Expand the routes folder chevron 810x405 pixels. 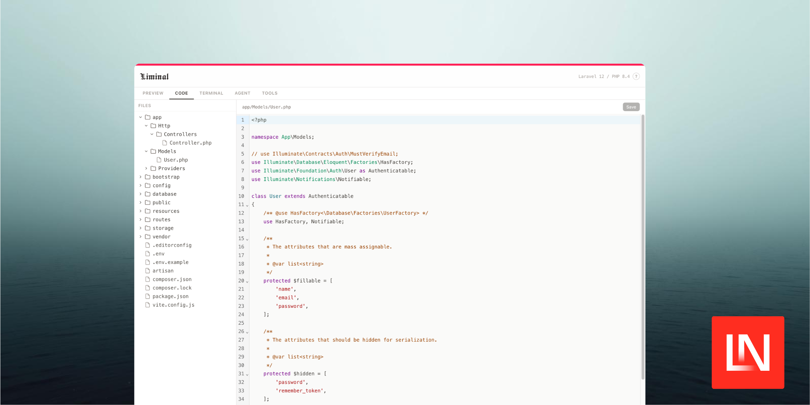(x=140, y=219)
